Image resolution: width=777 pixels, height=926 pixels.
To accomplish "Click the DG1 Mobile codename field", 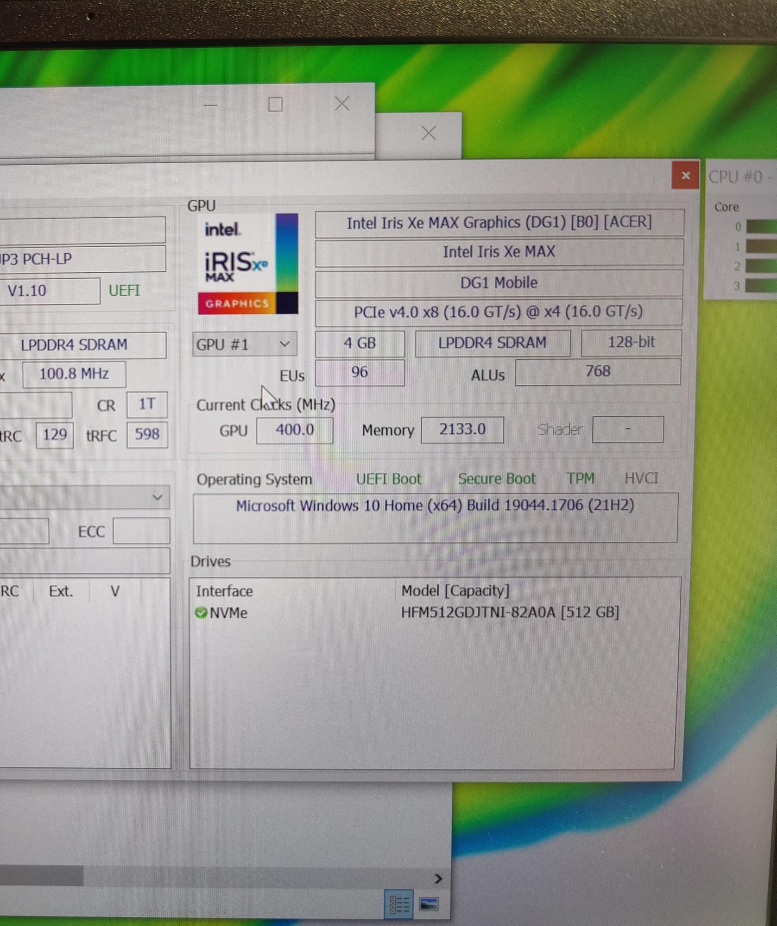I will [499, 282].
